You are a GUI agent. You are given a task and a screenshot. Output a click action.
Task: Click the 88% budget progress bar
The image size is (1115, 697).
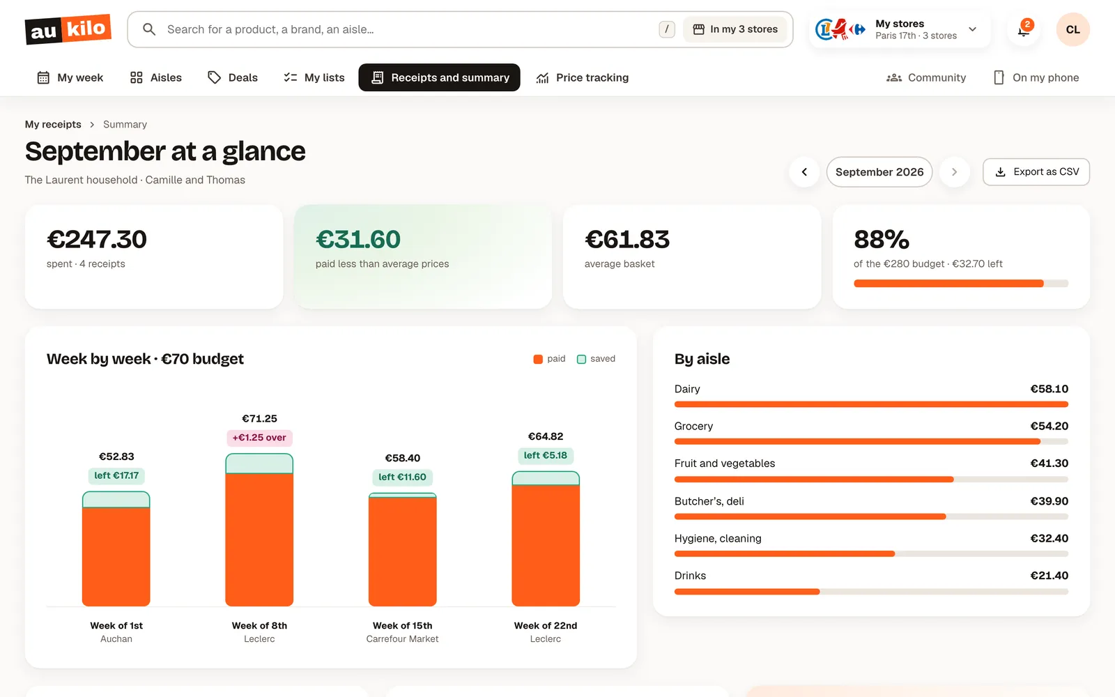[x=961, y=284]
